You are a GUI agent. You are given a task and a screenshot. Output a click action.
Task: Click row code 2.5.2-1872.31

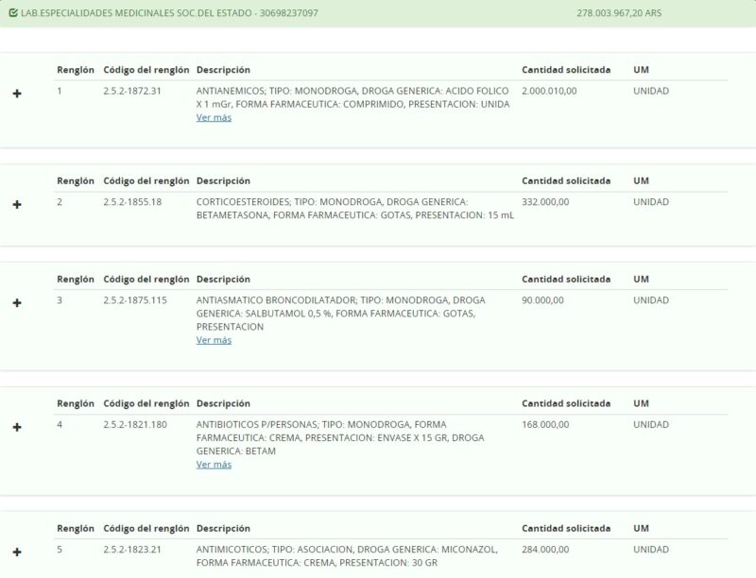coord(132,91)
